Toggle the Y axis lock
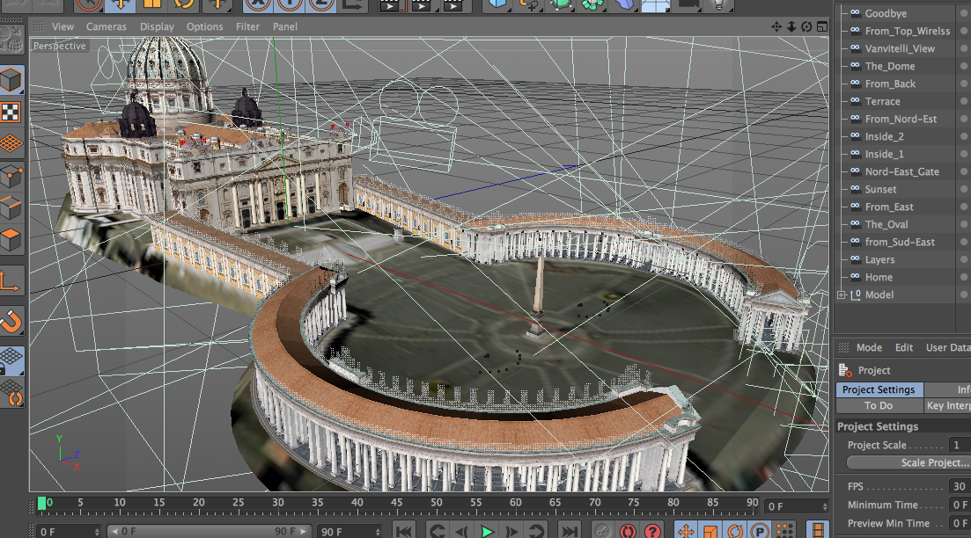The image size is (971, 538). (x=290, y=5)
